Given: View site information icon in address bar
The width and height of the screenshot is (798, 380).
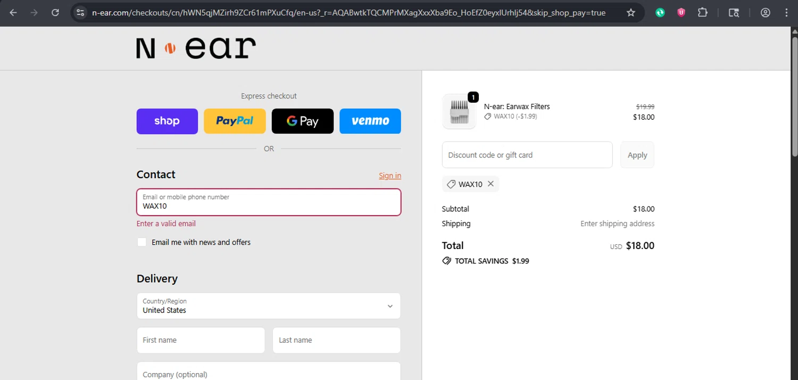Looking at the screenshot, I should pyautogui.click(x=80, y=13).
